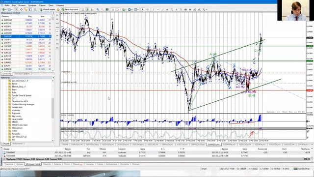314x177 pixels.
Task: Open the Сервис menu
Action: [42, 5]
